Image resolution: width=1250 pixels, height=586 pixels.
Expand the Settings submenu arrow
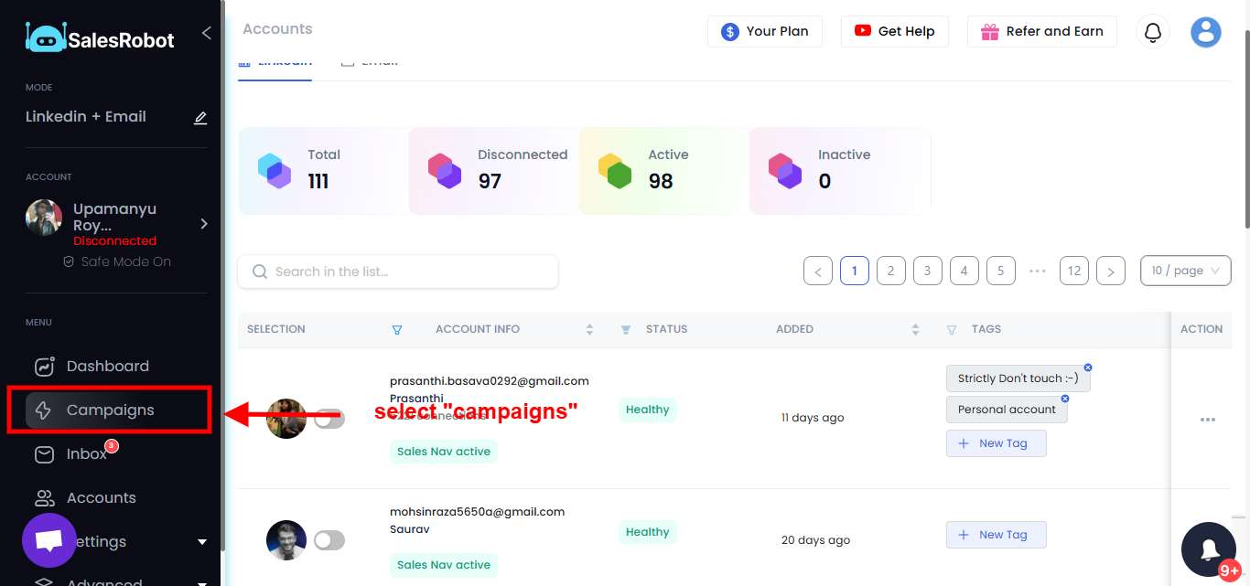tap(202, 542)
